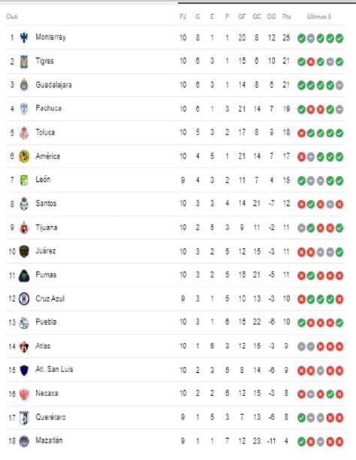
Task: Click Atl. San Luis team name
Action: click(54, 369)
